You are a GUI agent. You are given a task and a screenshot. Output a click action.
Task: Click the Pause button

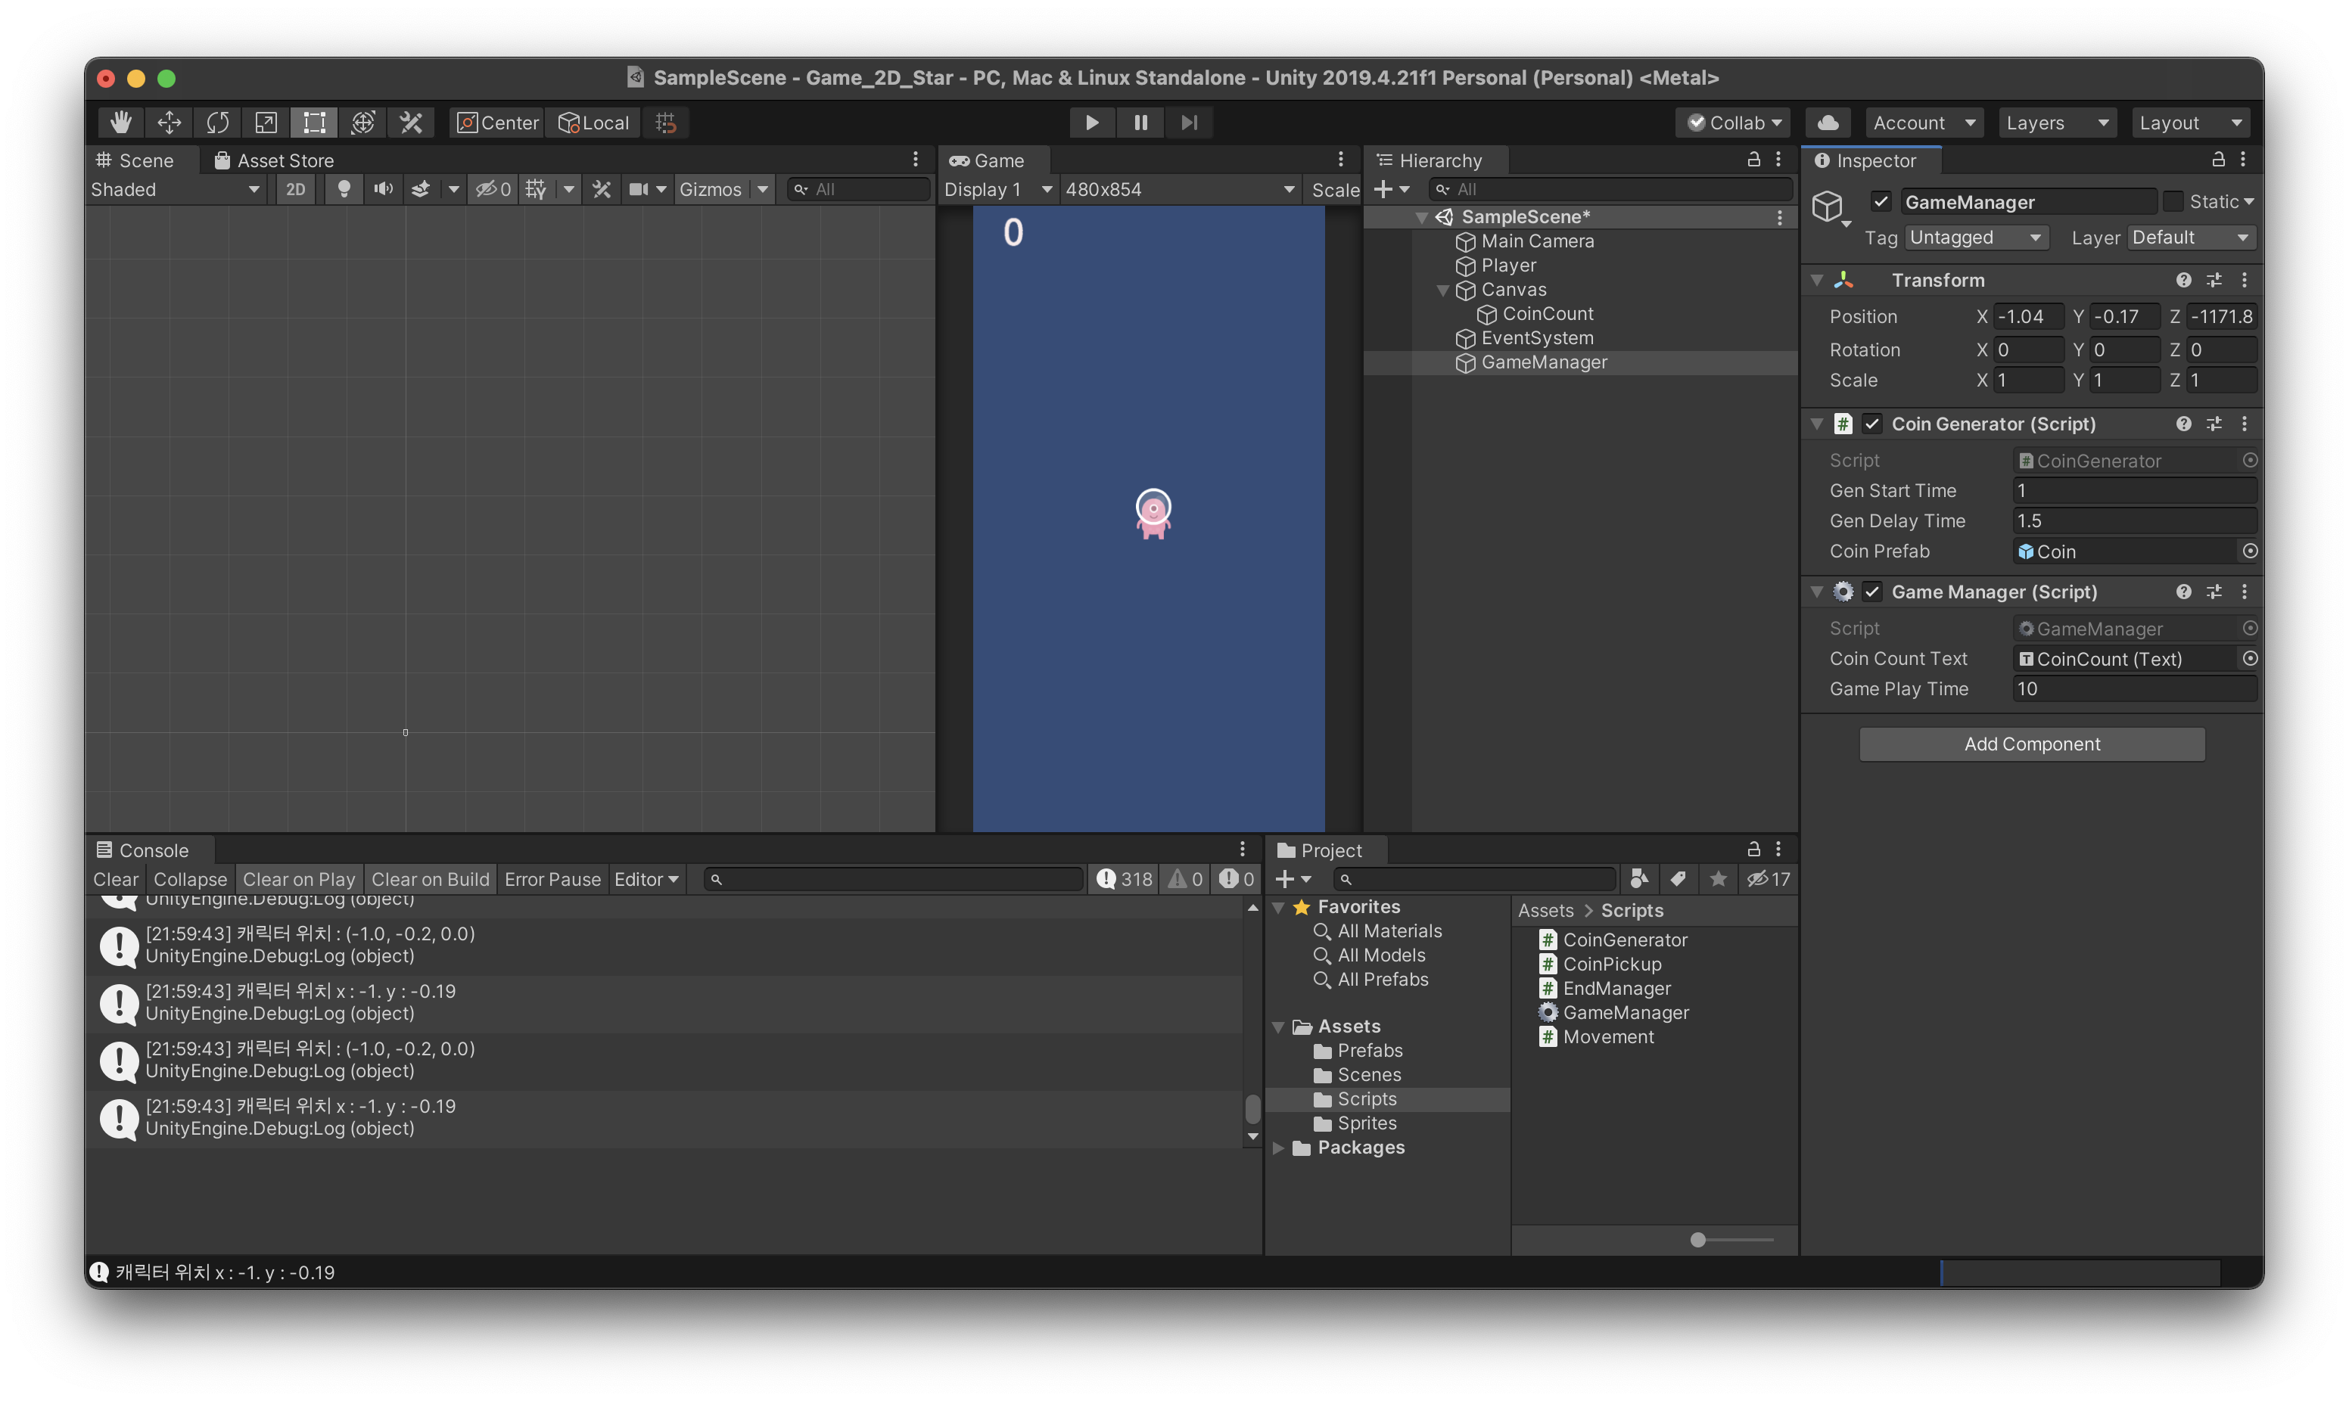[1140, 123]
